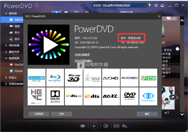Dismiss the welcome tutorial banner
Screen dimensions: 188x132
(145, 6)
